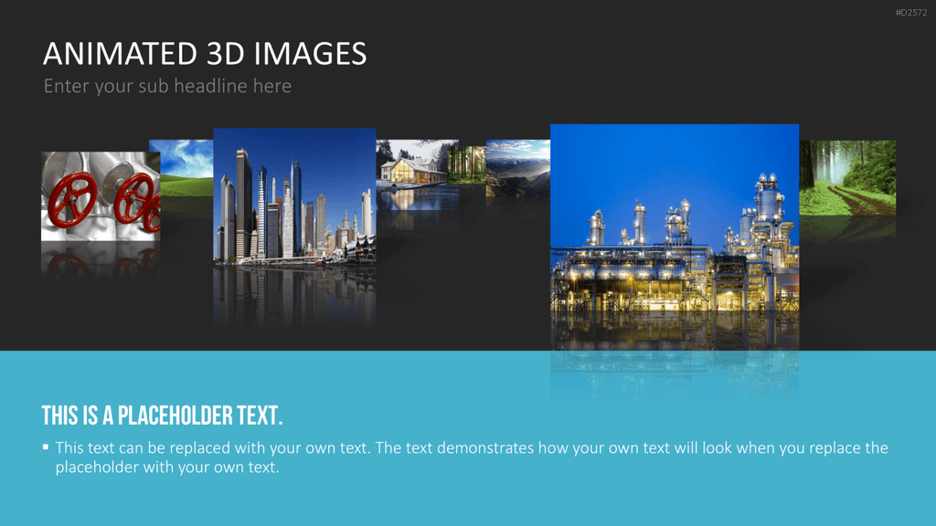Image resolution: width=936 pixels, height=526 pixels.
Task: Click the green forest path image
Action: pos(847,178)
